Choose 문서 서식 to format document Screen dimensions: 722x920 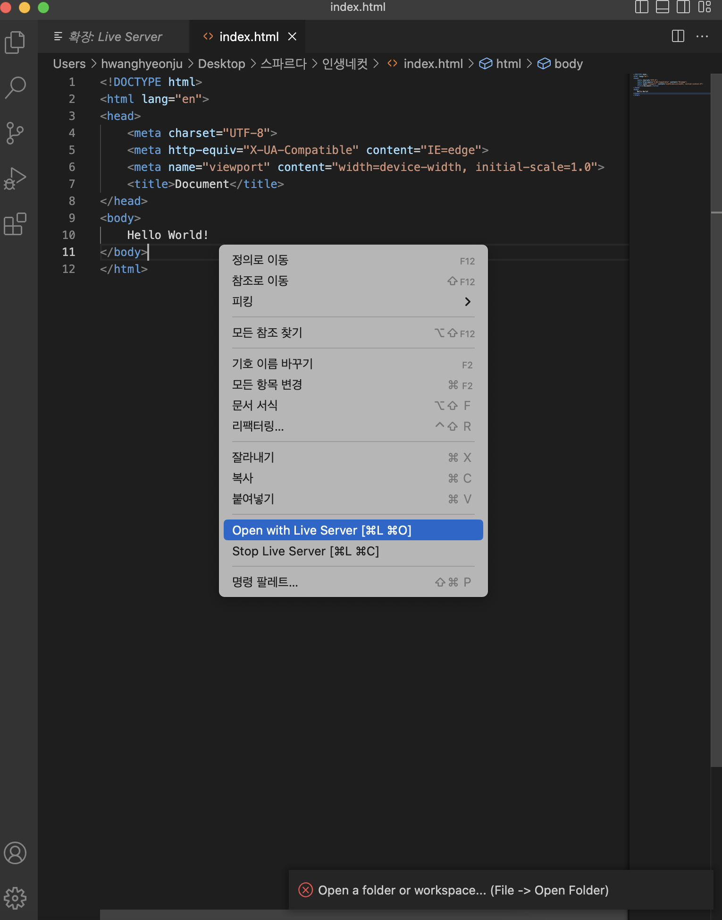[x=353, y=406]
